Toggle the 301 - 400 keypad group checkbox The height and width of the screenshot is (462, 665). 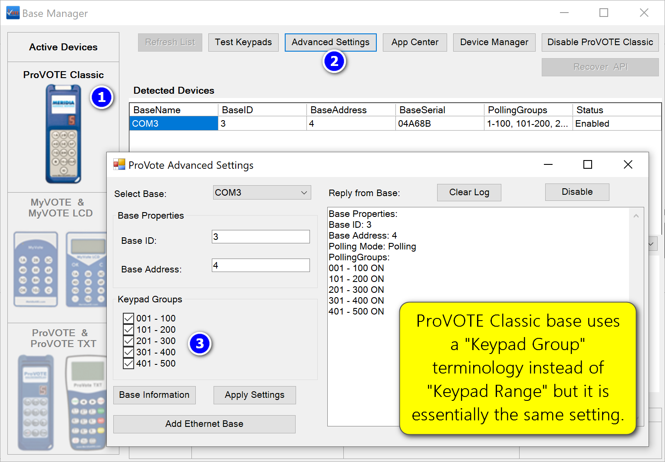[x=128, y=352]
